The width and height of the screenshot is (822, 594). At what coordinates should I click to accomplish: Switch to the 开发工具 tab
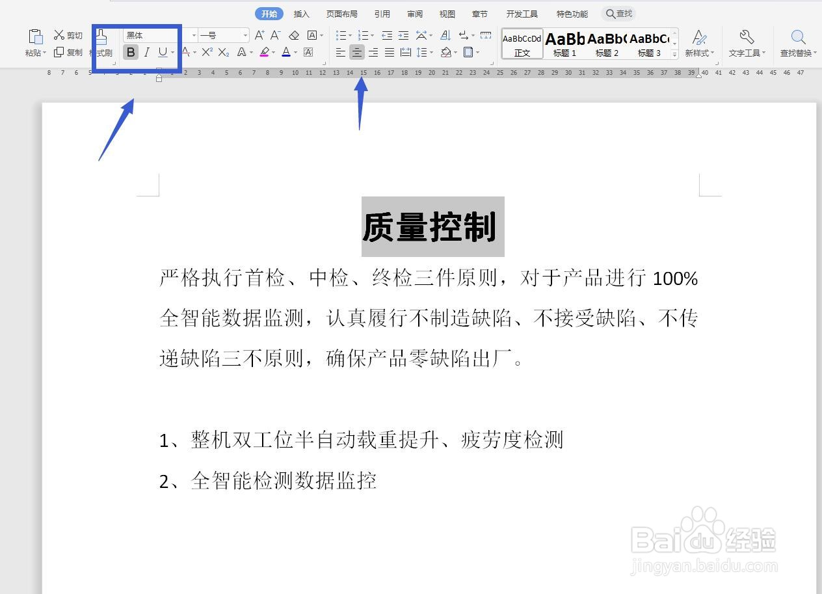pos(522,14)
